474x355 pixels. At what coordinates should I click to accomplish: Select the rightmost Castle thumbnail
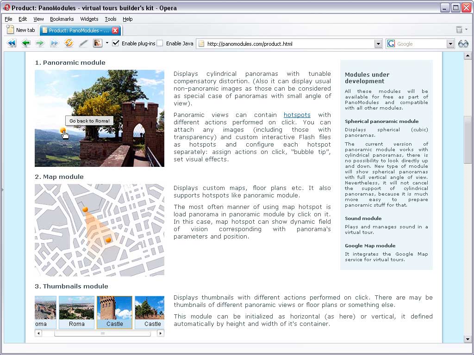[x=150, y=312]
